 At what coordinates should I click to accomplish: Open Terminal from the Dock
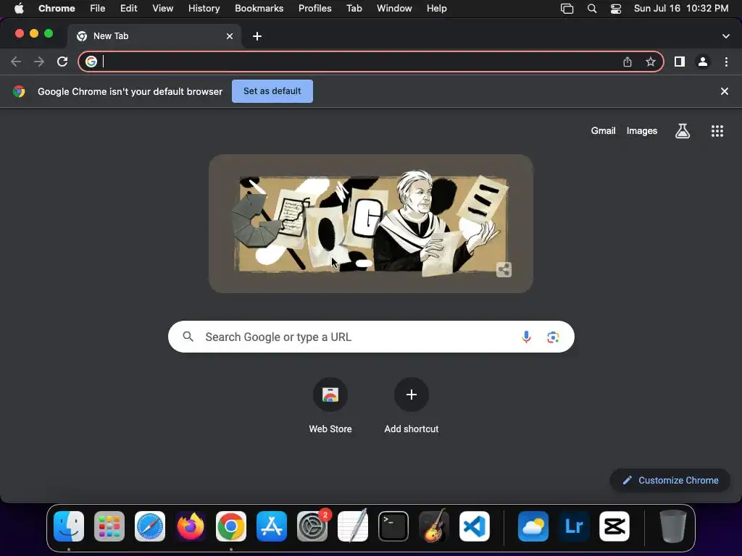[x=393, y=526]
